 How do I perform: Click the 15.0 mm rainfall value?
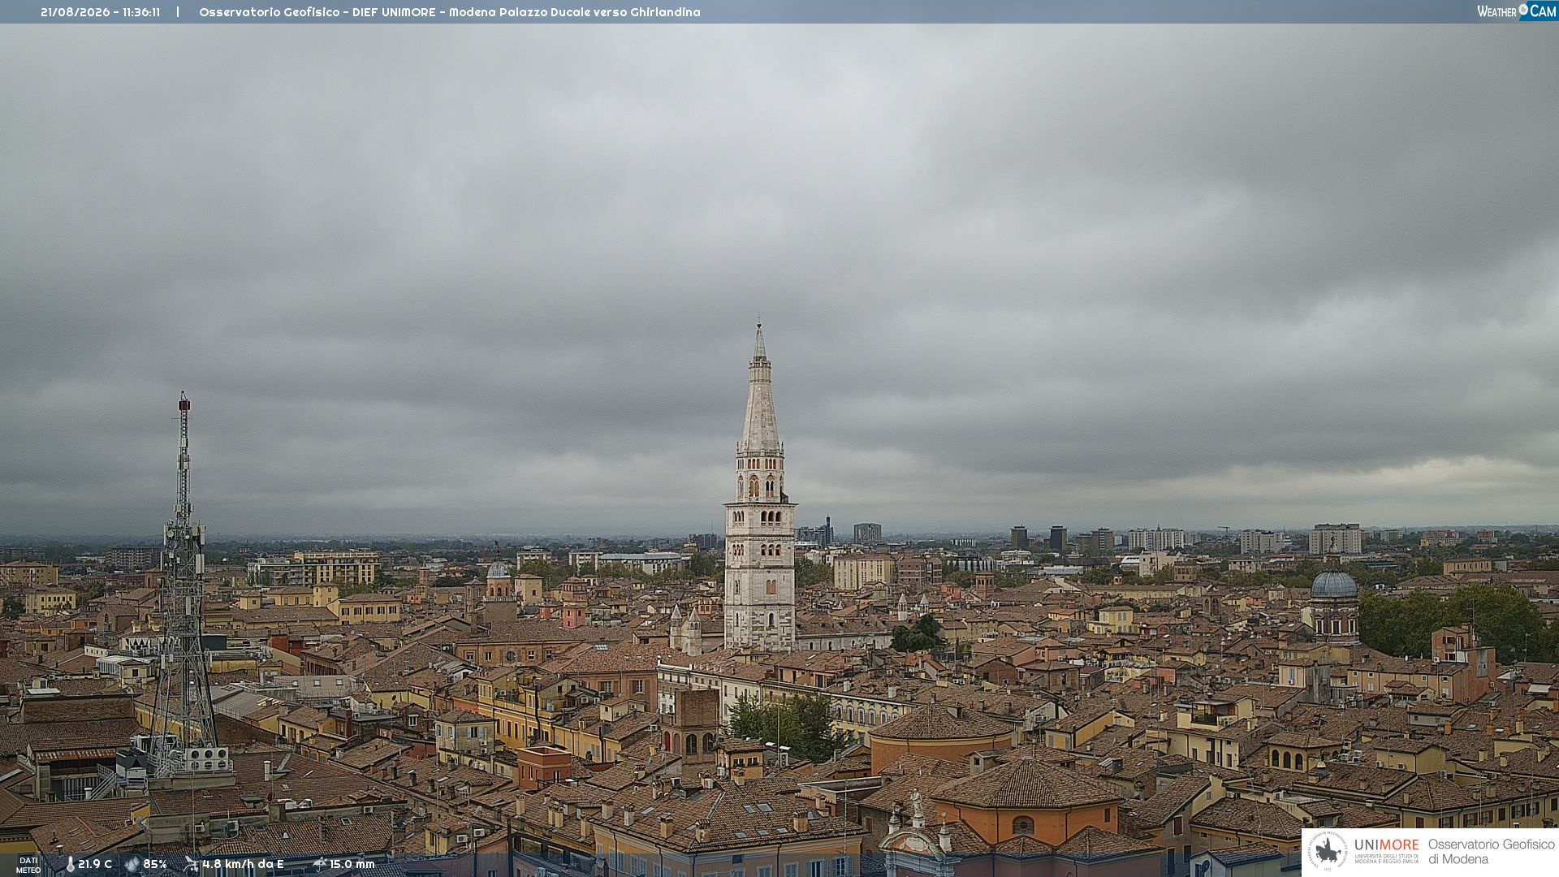tap(352, 864)
